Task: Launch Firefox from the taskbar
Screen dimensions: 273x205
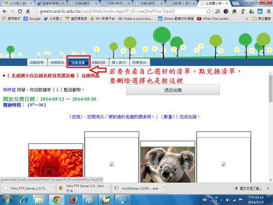Action: tap(73, 199)
